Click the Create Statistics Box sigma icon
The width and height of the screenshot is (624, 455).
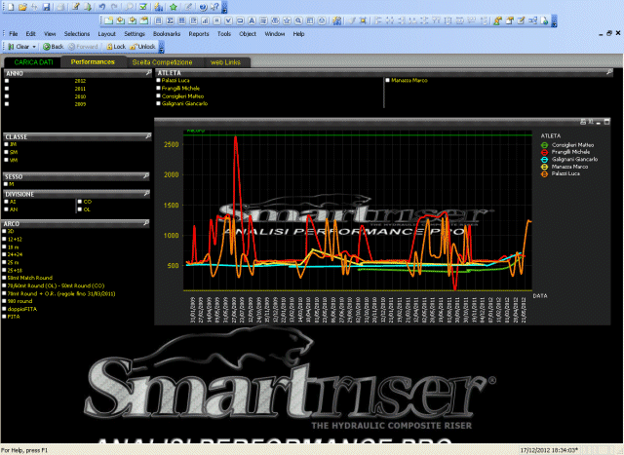click(x=171, y=20)
